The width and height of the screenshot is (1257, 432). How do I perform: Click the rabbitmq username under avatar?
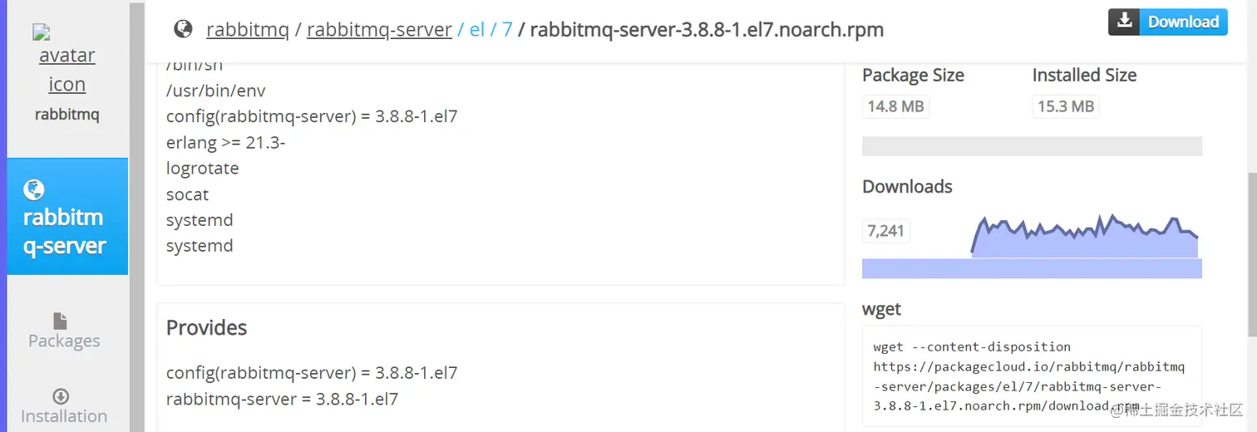tap(67, 115)
